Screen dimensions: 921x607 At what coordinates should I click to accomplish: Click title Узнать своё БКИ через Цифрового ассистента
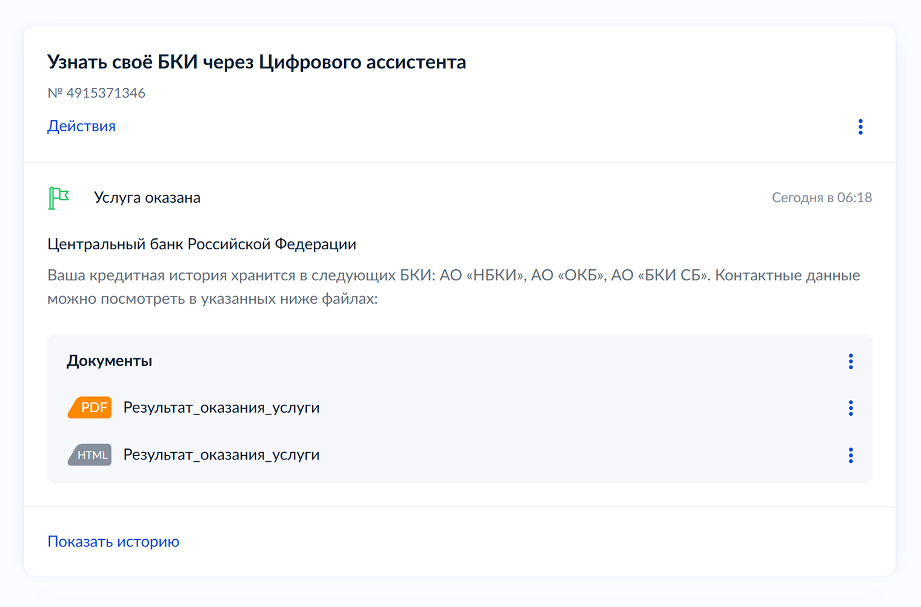(x=257, y=62)
